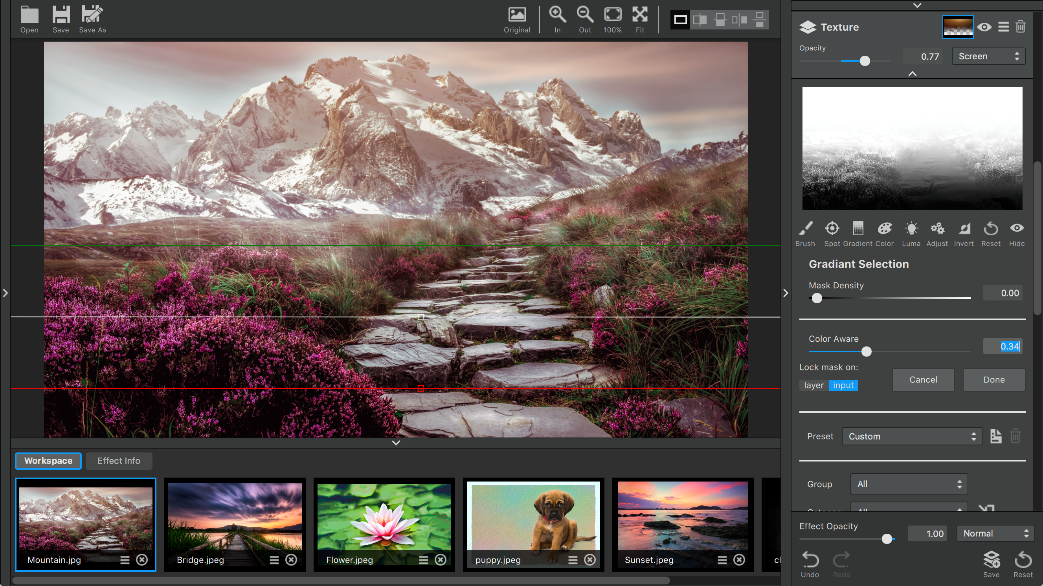Cancel the gradient selection
Viewport: 1043px width, 586px height.
(923, 380)
